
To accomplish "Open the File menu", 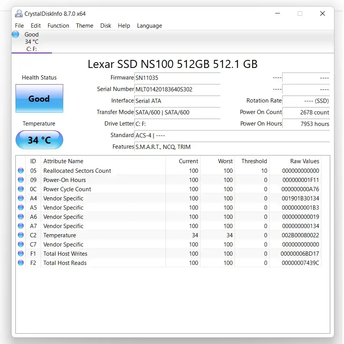I will (19, 26).
